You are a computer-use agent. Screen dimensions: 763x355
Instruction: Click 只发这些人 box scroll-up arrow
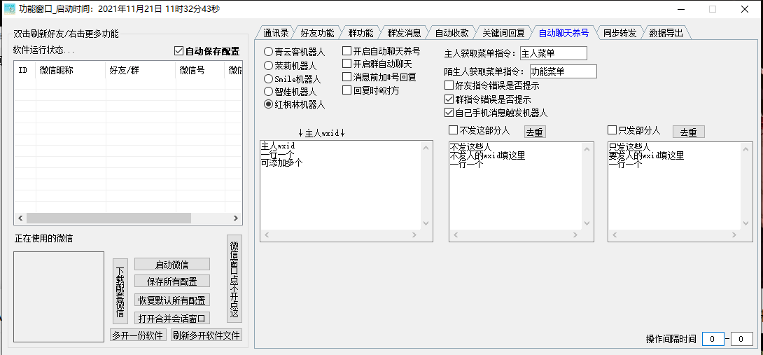[747, 148]
